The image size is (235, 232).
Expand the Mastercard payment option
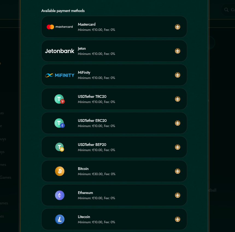pyautogui.click(x=178, y=27)
